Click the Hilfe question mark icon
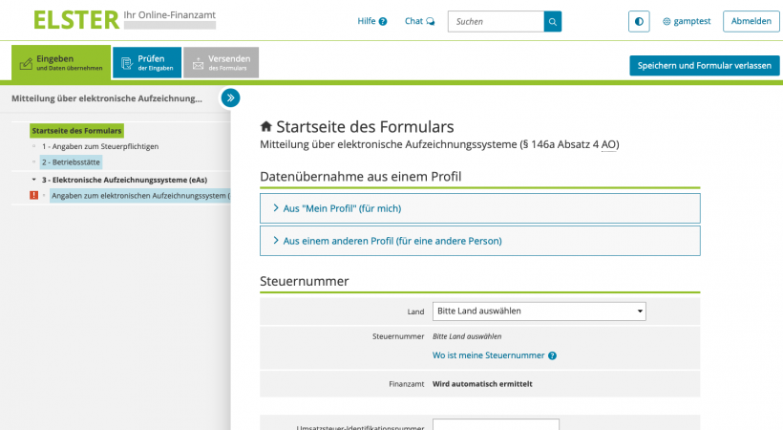 click(383, 21)
